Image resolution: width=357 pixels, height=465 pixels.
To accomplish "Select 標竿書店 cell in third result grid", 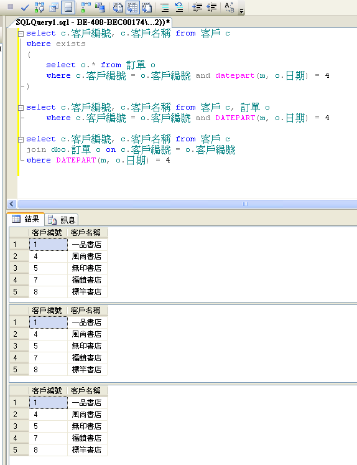I will click(x=87, y=451).
